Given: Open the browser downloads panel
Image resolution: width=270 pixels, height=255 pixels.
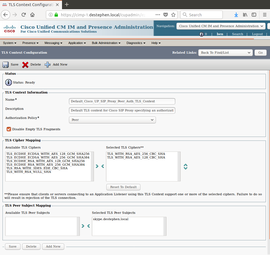Looking at the screenshot, I should pos(236,15).
